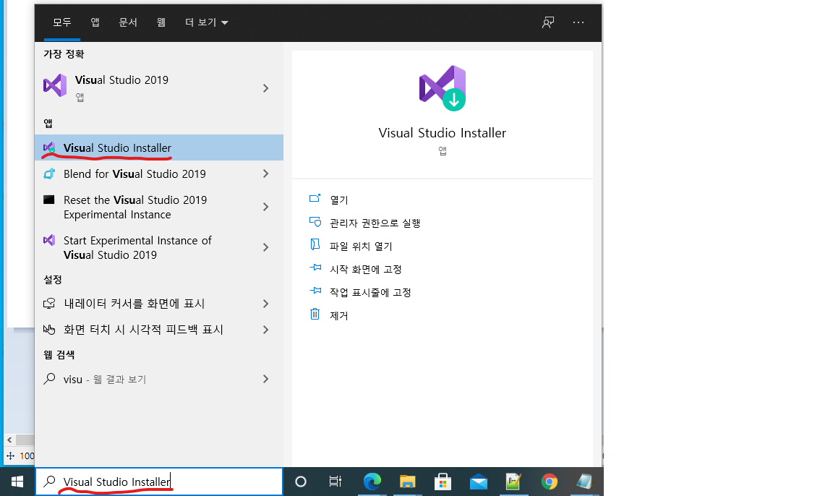
Task: Expand visu web search arrow
Action: click(265, 379)
